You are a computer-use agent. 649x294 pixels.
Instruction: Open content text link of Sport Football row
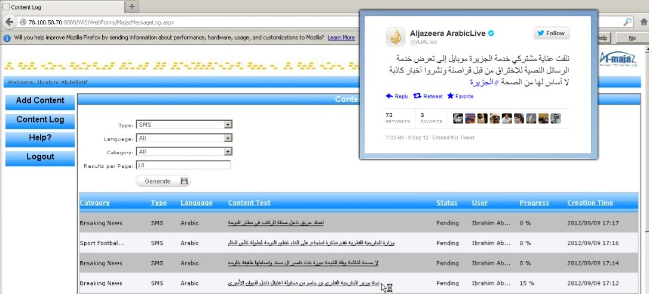311,243
